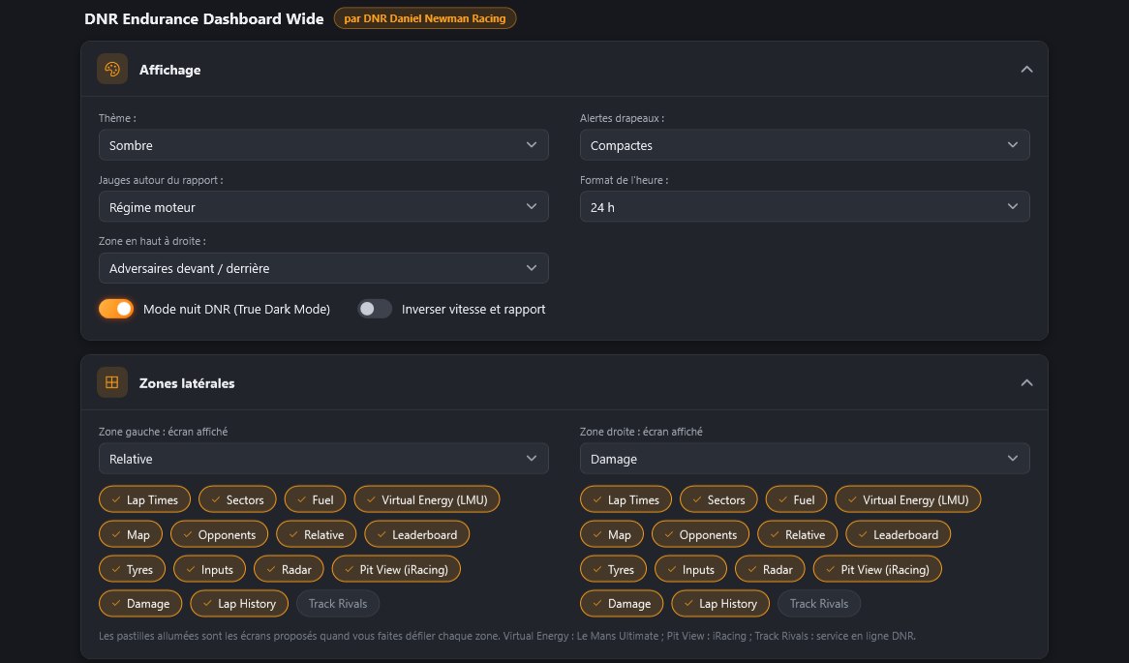Image resolution: width=1129 pixels, height=663 pixels.
Task: Toggle Relative chip in left zone
Action: [316, 534]
